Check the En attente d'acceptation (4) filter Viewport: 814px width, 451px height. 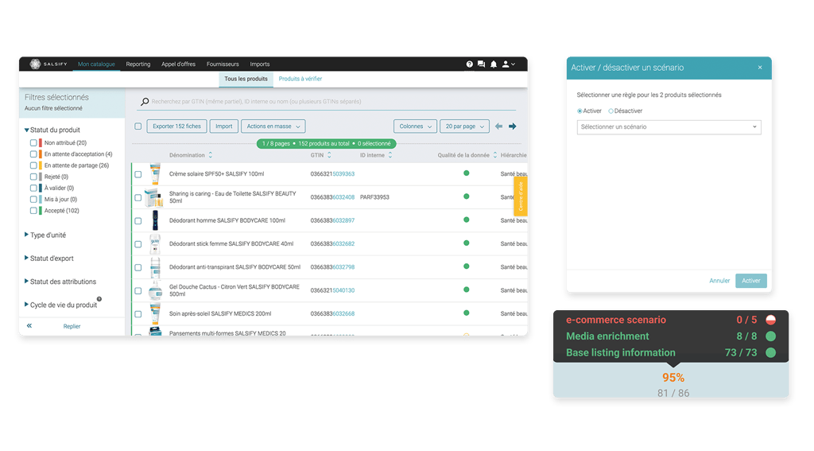pos(33,154)
